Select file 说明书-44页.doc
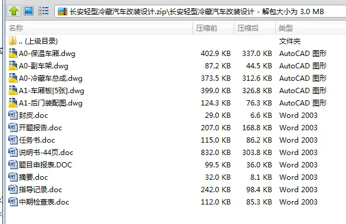The image size is (346, 224). (x=46, y=153)
